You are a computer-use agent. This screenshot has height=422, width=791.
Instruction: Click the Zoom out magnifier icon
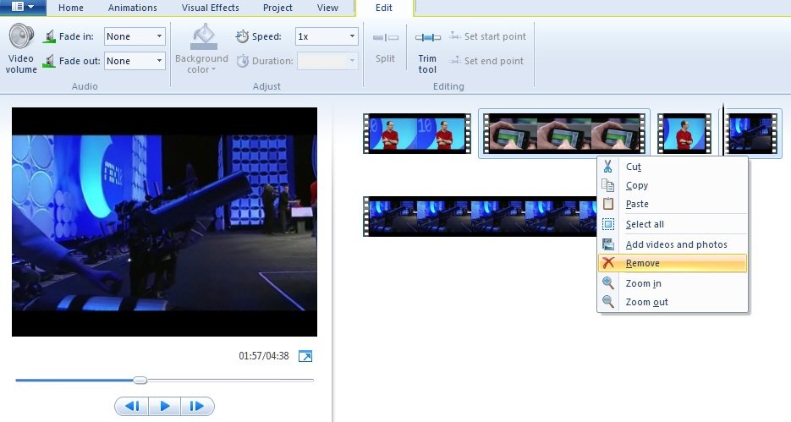tap(608, 302)
